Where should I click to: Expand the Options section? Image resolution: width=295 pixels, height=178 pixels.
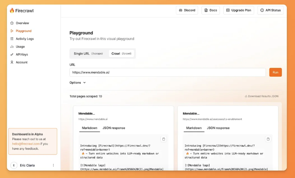78,82
